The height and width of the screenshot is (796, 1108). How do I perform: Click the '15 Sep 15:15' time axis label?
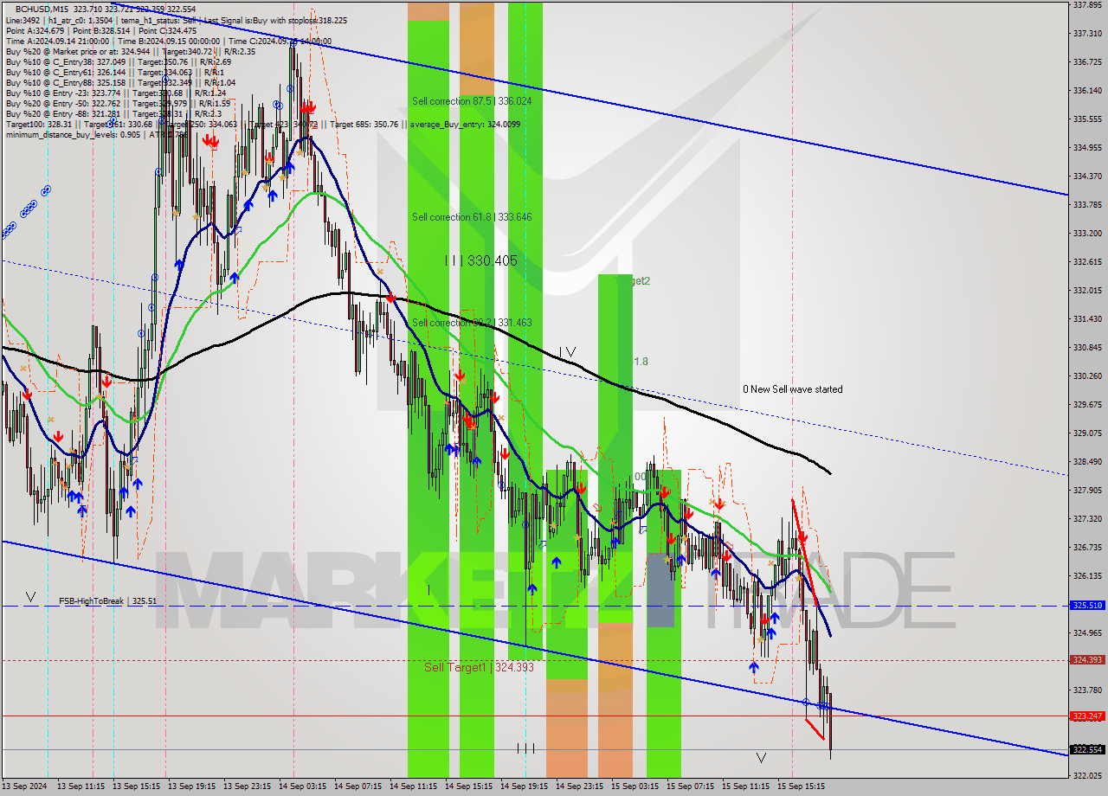(801, 786)
